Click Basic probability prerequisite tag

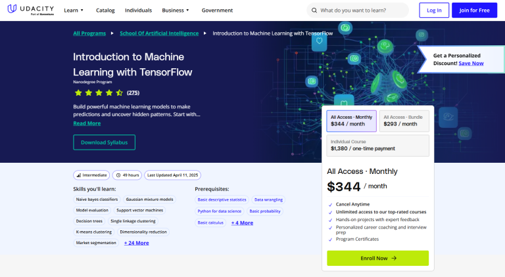pos(265,211)
